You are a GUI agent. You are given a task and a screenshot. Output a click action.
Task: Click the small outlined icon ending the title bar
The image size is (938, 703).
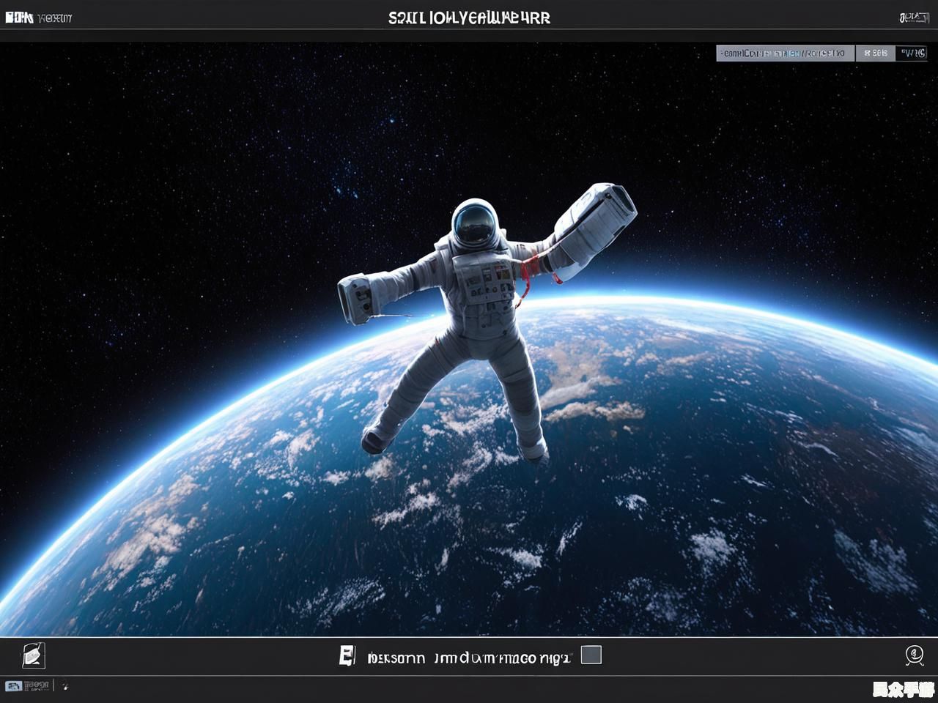tap(914, 17)
